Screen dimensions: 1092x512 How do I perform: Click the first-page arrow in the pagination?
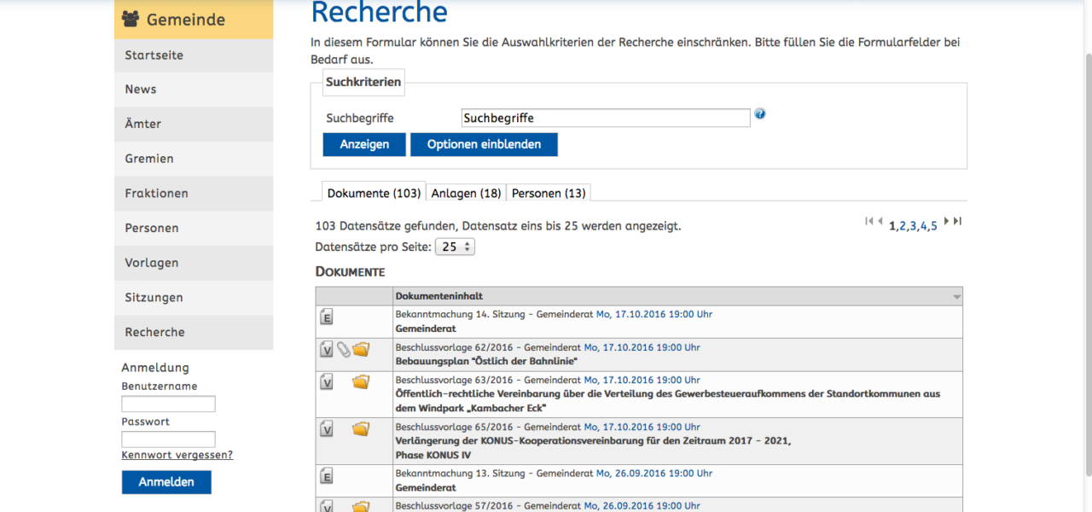(x=869, y=220)
